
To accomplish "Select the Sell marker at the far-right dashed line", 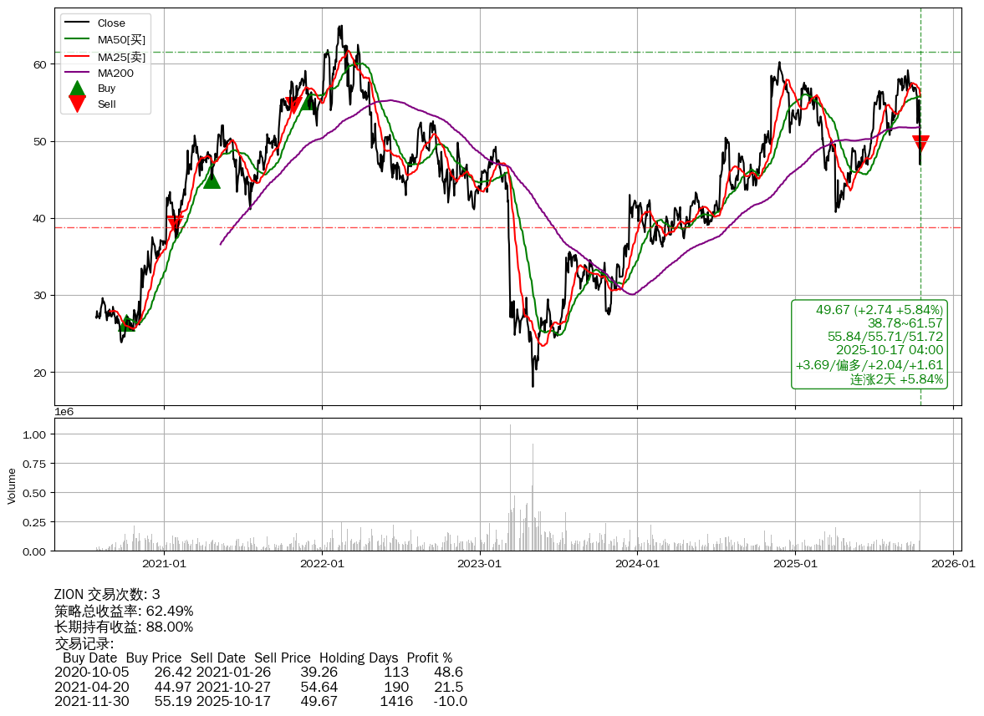I will click(x=920, y=144).
